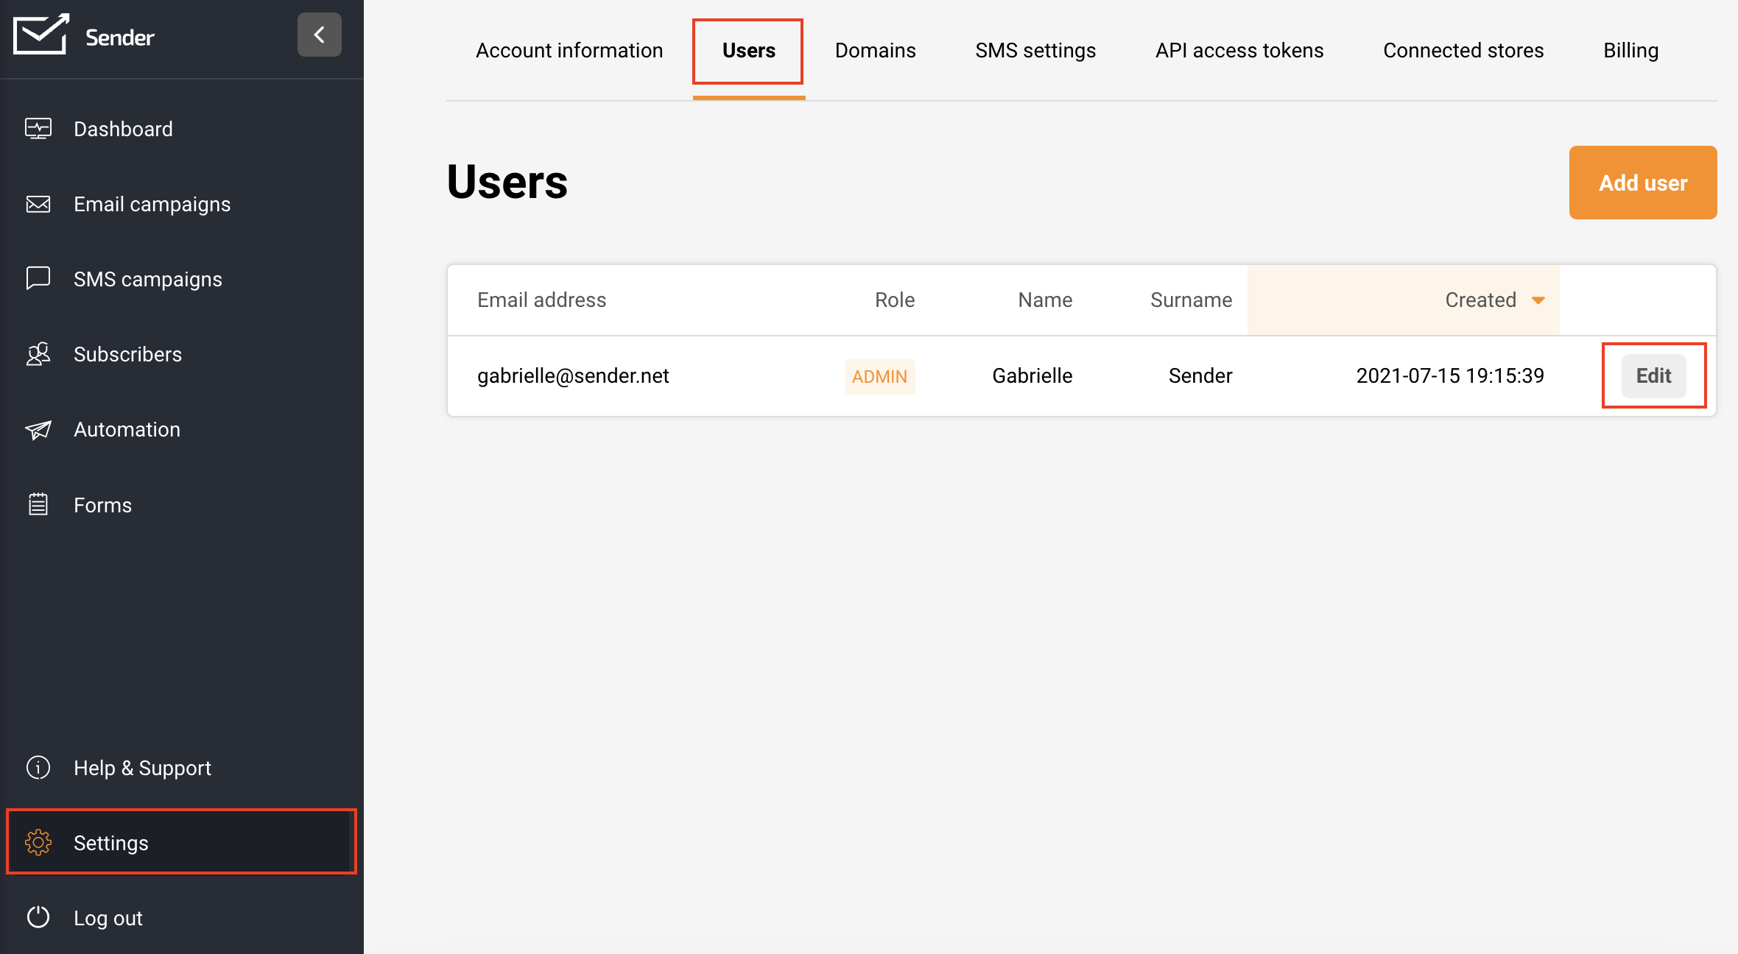Click the Sender envelope logo icon
Image resolution: width=1738 pixels, height=954 pixels.
(x=41, y=35)
